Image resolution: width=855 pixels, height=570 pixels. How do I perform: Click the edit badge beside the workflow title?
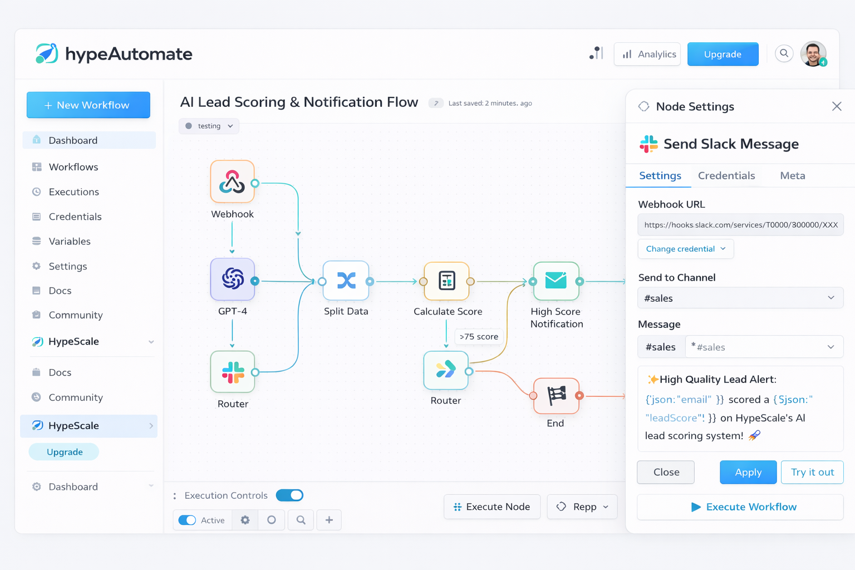436,103
